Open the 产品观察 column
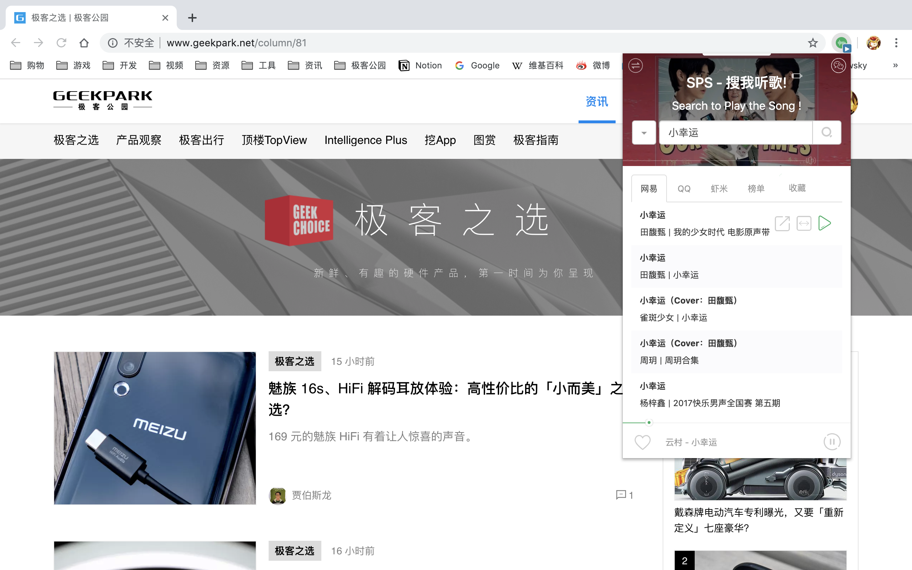 tap(139, 140)
